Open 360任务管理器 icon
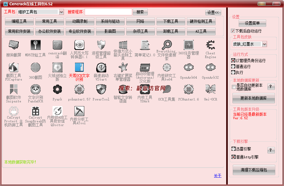284x186 pixels. [x=188, y=45]
